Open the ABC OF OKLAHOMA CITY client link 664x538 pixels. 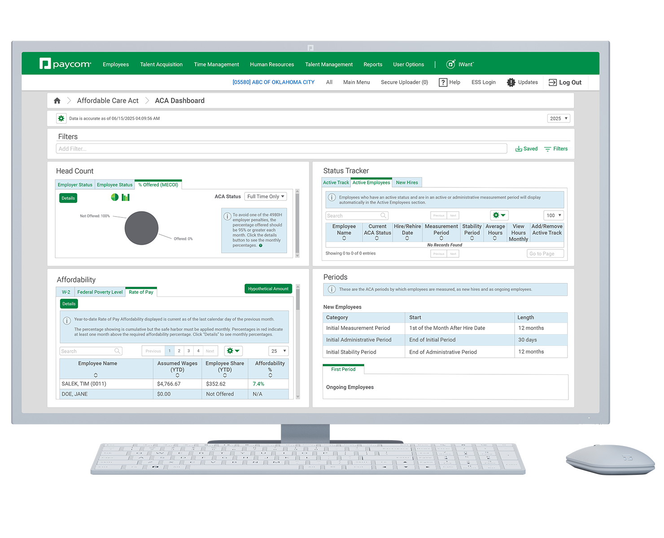[x=274, y=82]
